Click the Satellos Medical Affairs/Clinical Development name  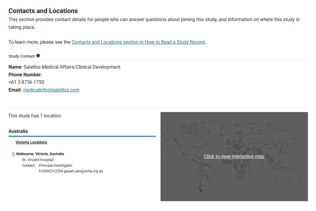[72, 67]
